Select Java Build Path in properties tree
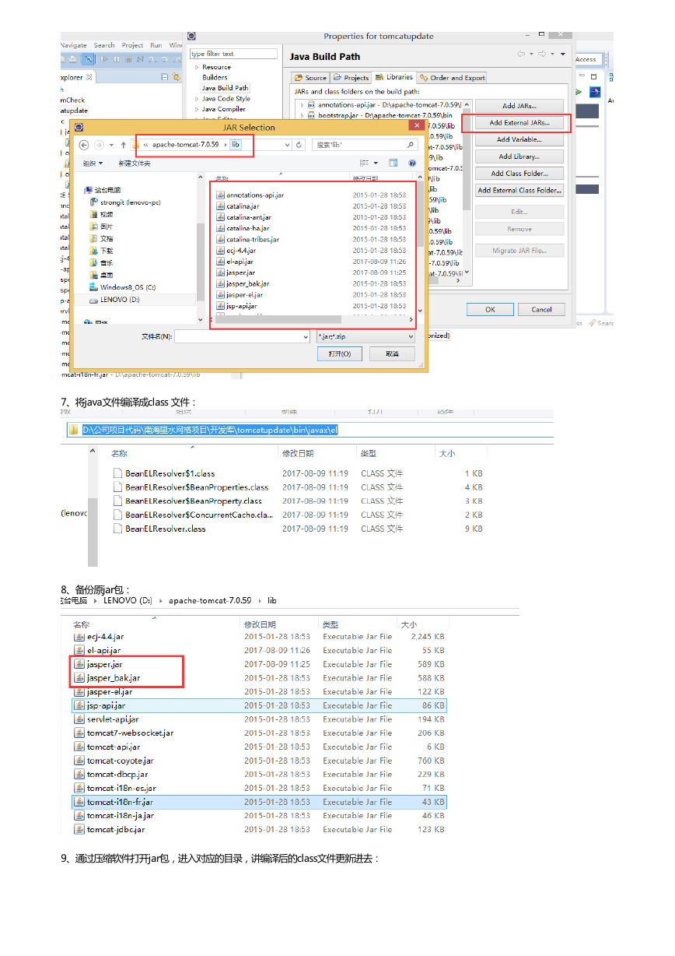Image resolution: width=675 pixels, height=956 pixels. pos(226,88)
